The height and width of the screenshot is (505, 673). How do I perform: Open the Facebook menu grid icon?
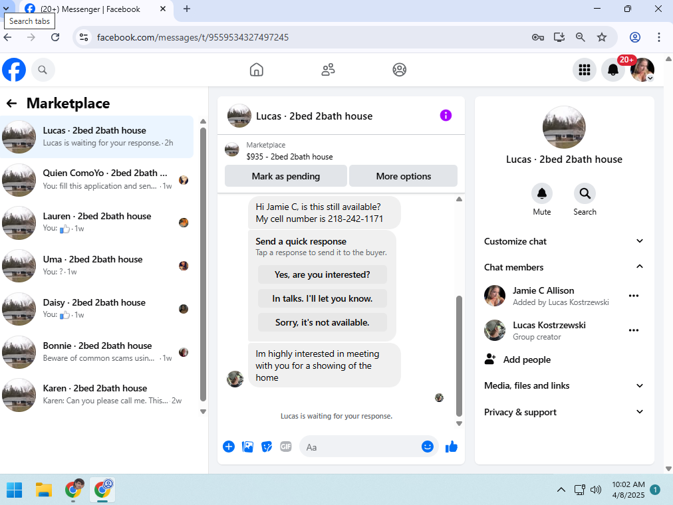pyautogui.click(x=584, y=70)
